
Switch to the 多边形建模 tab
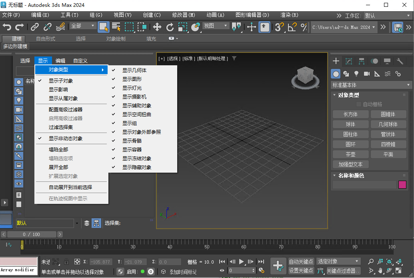point(16,46)
